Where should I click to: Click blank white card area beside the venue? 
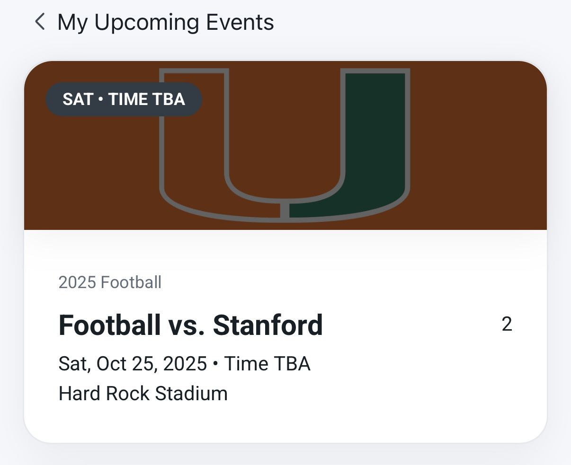[x=379, y=394]
